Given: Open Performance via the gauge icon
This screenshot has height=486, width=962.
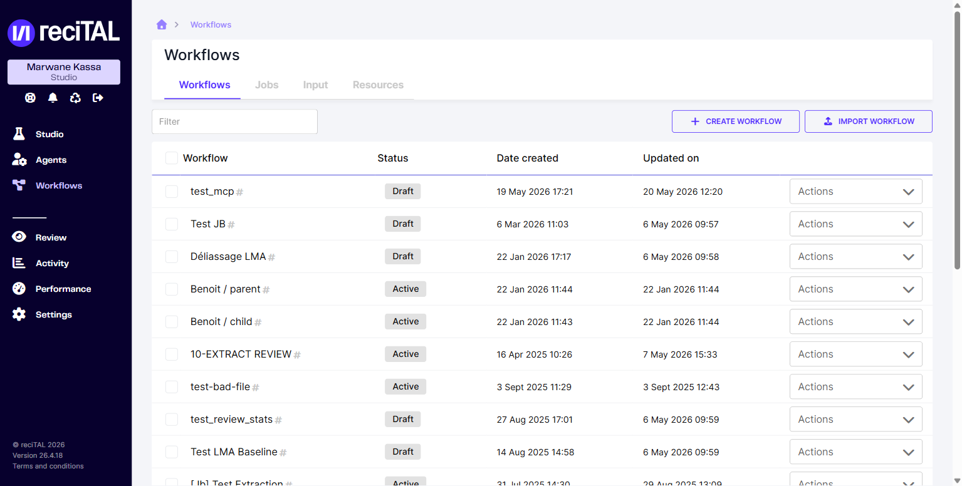Looking at the screenshot, I should (19, 289).
